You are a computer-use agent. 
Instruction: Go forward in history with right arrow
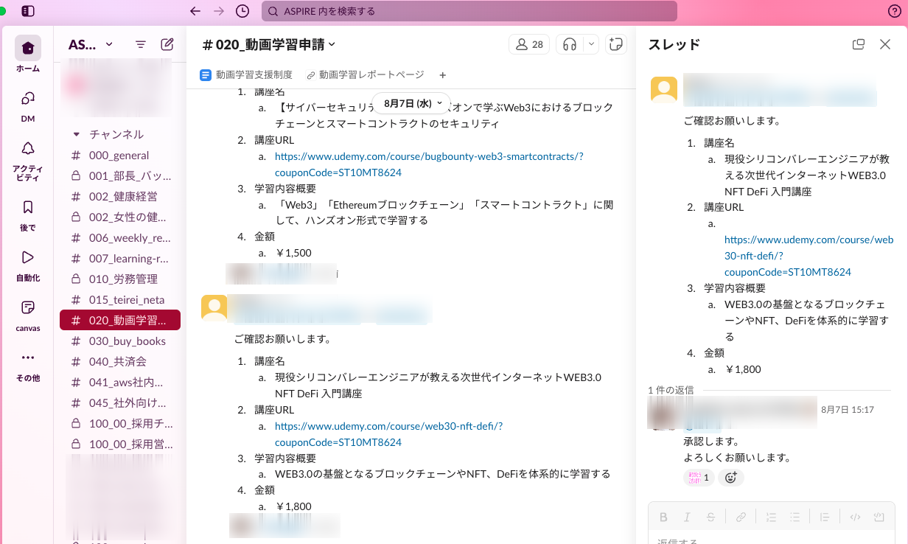coord(218,11)
